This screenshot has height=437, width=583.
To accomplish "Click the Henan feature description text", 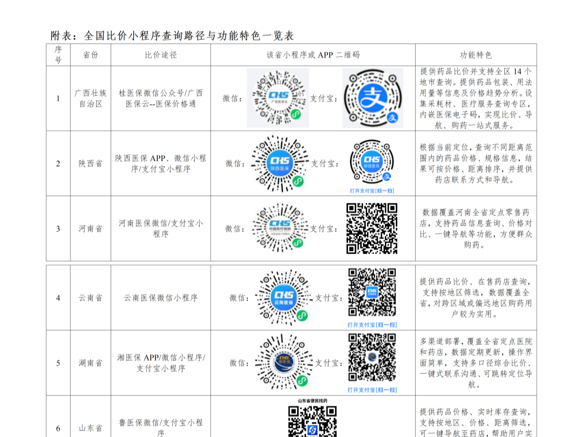I will [x=476, y=229].
